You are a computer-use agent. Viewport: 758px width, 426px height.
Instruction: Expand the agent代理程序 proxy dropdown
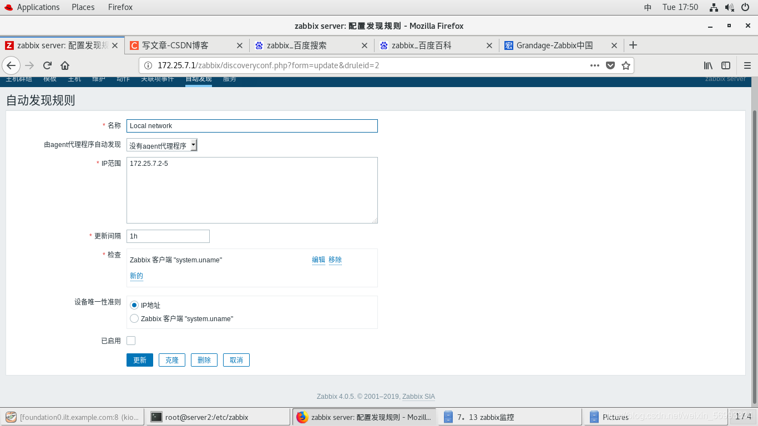[x=162, y=145]
